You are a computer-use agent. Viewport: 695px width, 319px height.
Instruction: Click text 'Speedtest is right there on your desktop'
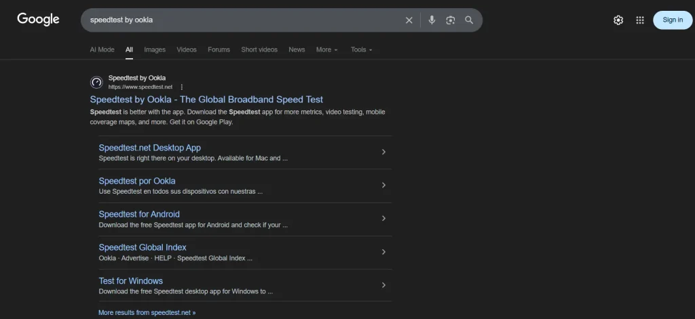point(157,158)
